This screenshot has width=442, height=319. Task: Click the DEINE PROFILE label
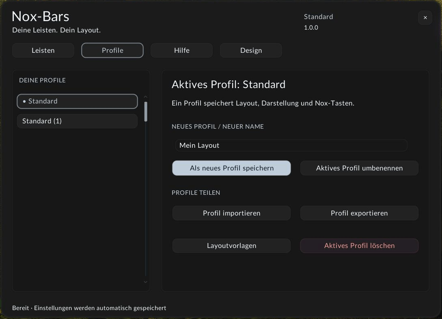tap(42, 80)
